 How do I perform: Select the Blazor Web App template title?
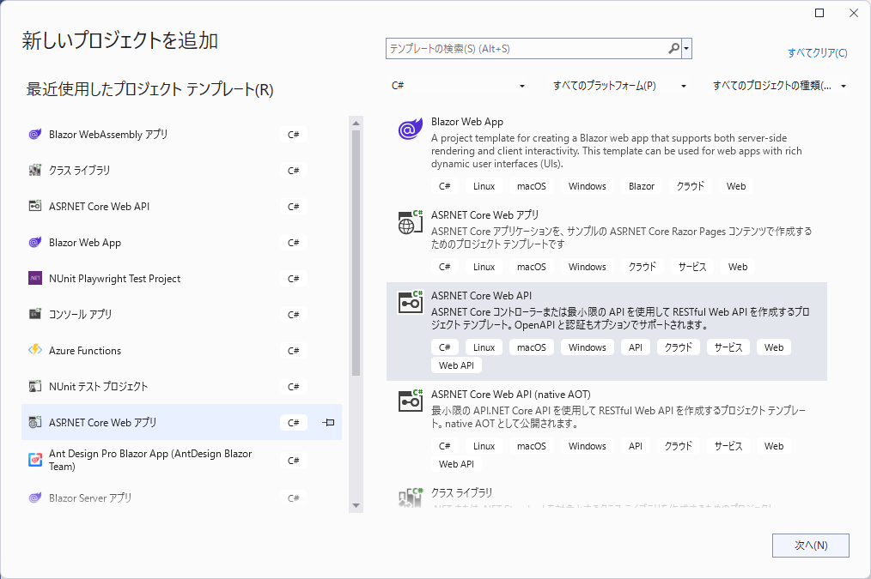click(467, 122)
